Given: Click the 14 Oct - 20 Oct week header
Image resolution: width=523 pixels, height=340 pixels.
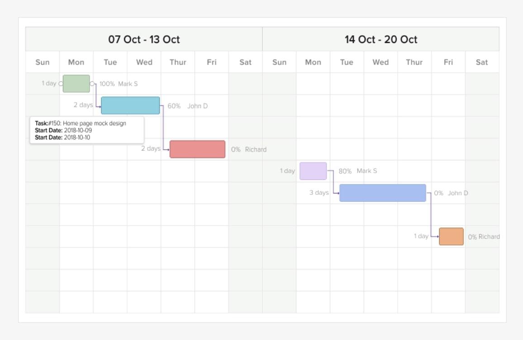Looking at the screenshot, I should point(380,39).
